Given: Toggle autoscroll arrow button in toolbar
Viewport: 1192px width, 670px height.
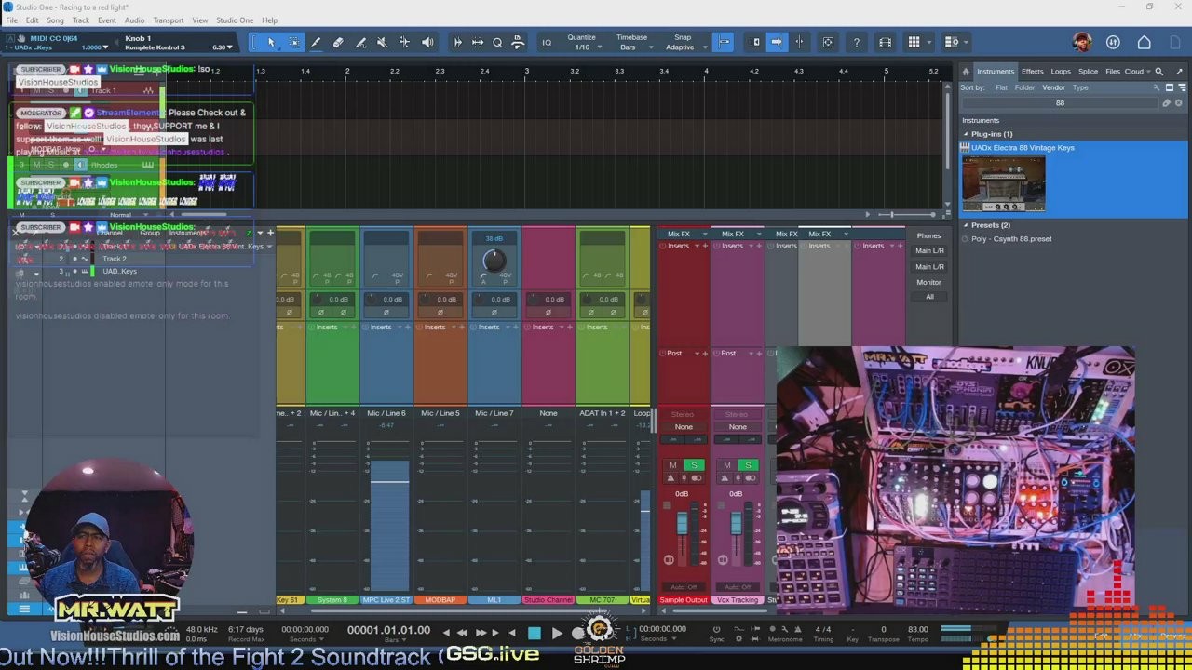Looking at the screenshot, I should pos(776,42).
